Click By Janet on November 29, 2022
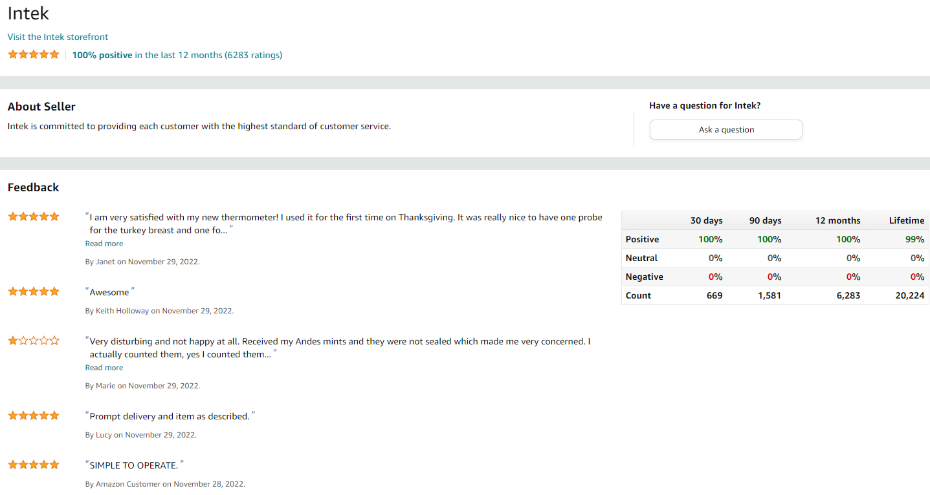 (142, 262)
